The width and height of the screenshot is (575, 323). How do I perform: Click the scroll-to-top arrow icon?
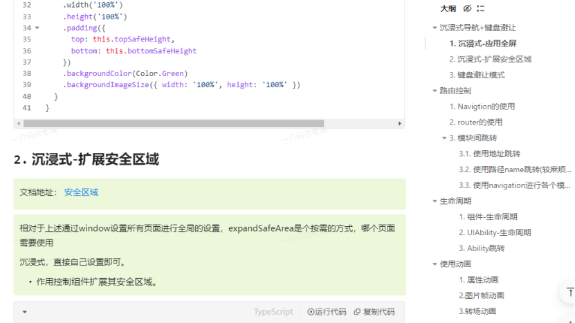pos(569,293)
